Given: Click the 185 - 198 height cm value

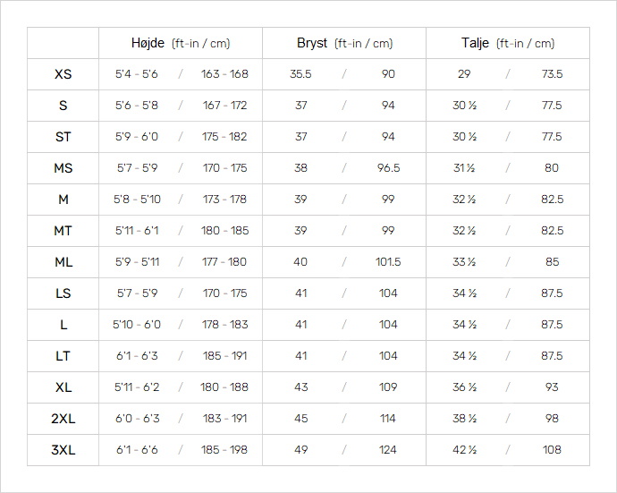Looking at the screenshot, I should tap(224, 450).
